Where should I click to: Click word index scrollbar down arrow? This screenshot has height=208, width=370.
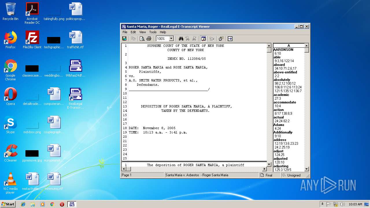pyautogui.click(x=307, y=169)
